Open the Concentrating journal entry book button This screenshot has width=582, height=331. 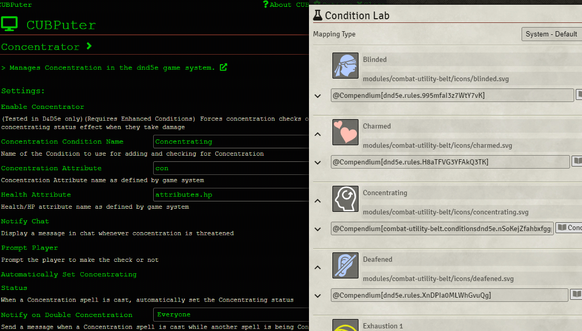(568, 228)
